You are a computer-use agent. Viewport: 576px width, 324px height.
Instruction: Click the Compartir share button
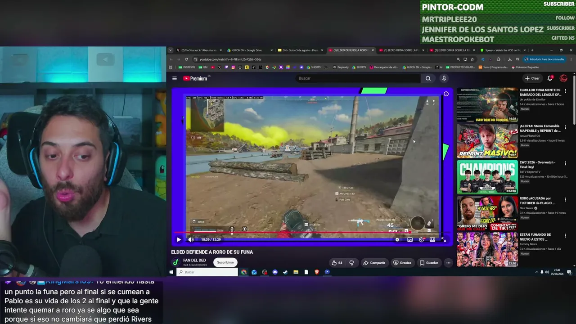coord(374,263)
